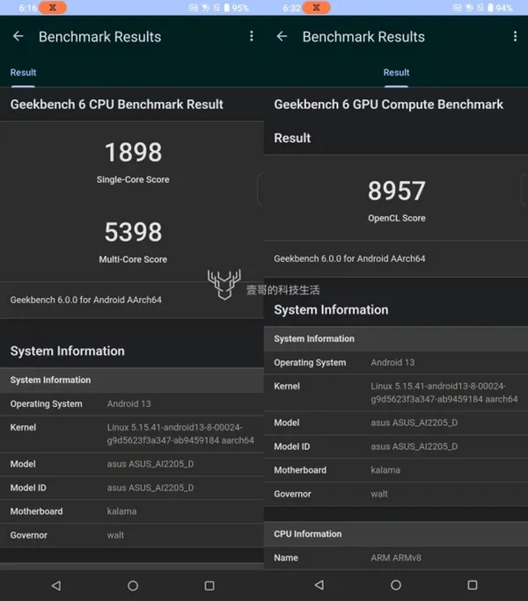The image size is (528, 601).
Task: Tap multi-core score 5398
Action: (x=133, y=232)
